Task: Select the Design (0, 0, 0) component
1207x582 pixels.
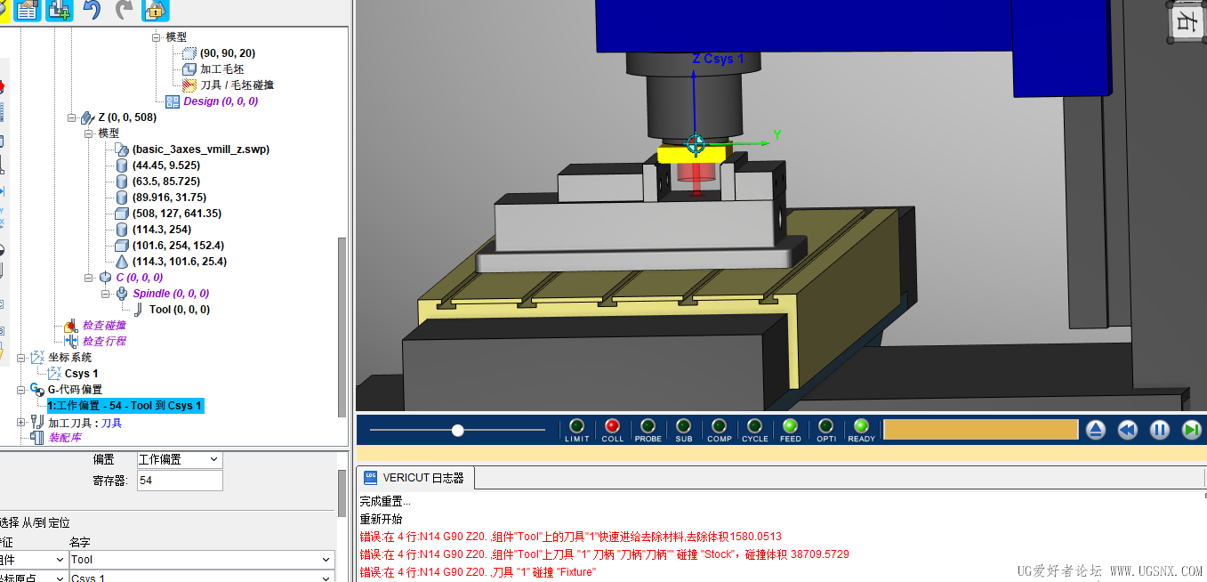Action: (221, 101)
